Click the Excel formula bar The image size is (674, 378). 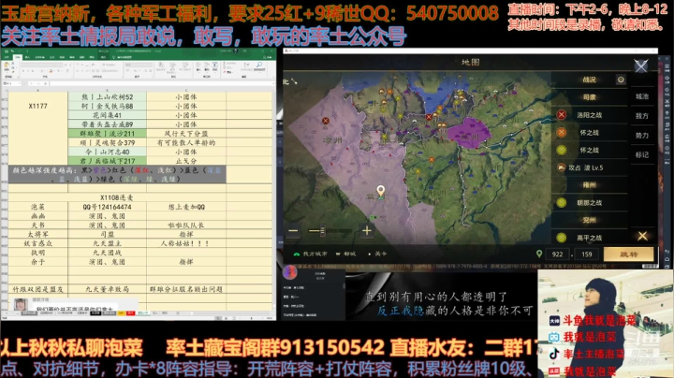tap(161, 83)
